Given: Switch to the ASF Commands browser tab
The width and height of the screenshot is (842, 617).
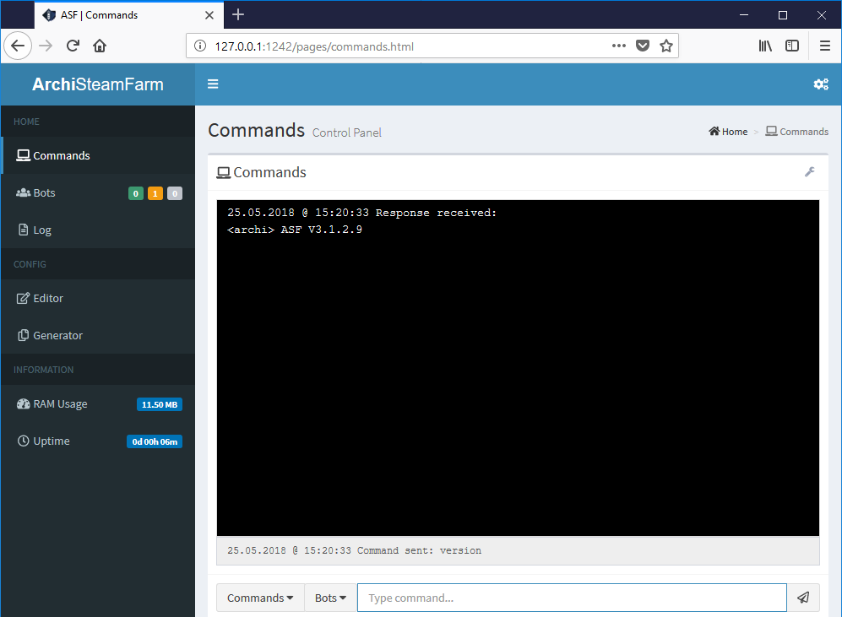Looking at the screenshot, I should click(101, 14).
